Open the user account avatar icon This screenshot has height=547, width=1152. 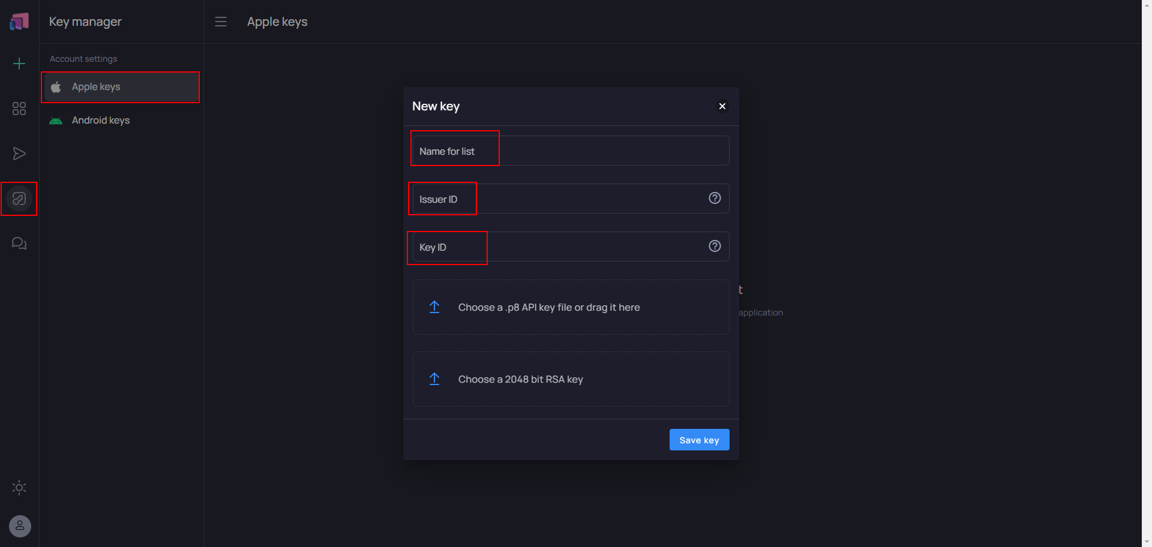click(x=19, y=526)
